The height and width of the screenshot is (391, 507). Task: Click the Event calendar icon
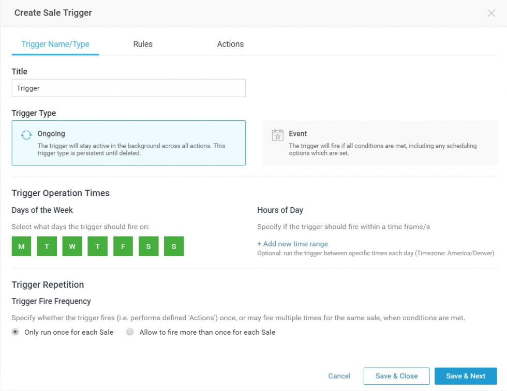[278, 134]
